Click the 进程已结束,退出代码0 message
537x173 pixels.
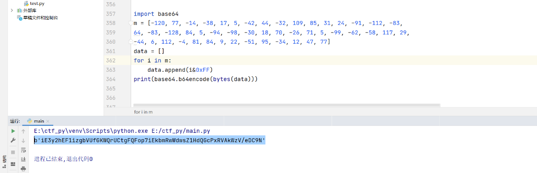click(63, 159)
